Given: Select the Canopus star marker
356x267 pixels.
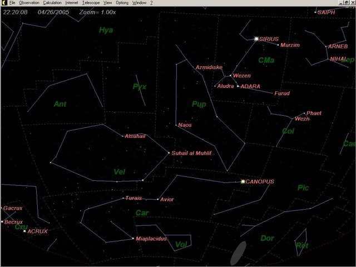Looking at the screenshot, I should (243, 181).
